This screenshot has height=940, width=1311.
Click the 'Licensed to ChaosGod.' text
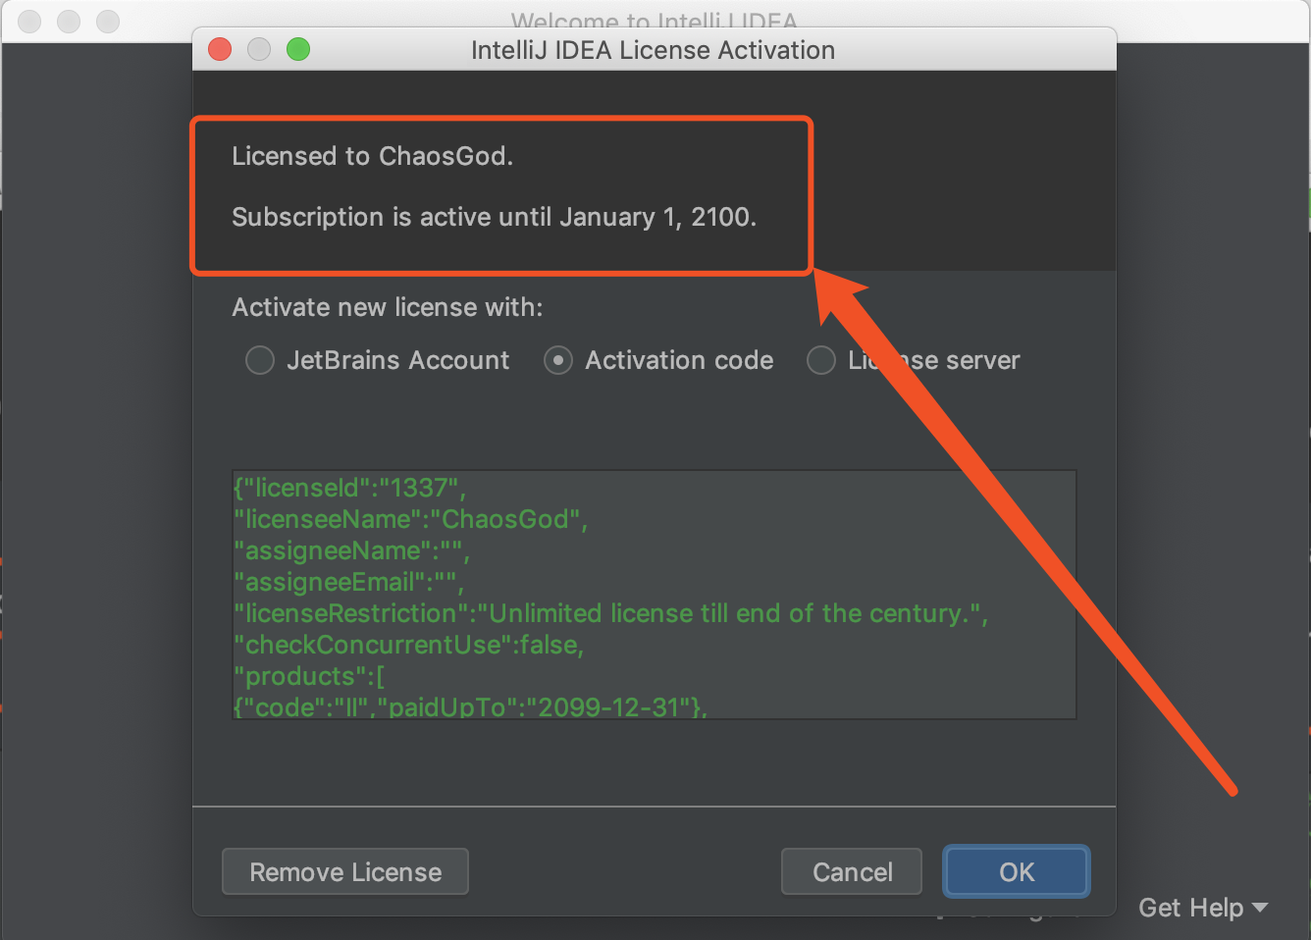(372, 156)
